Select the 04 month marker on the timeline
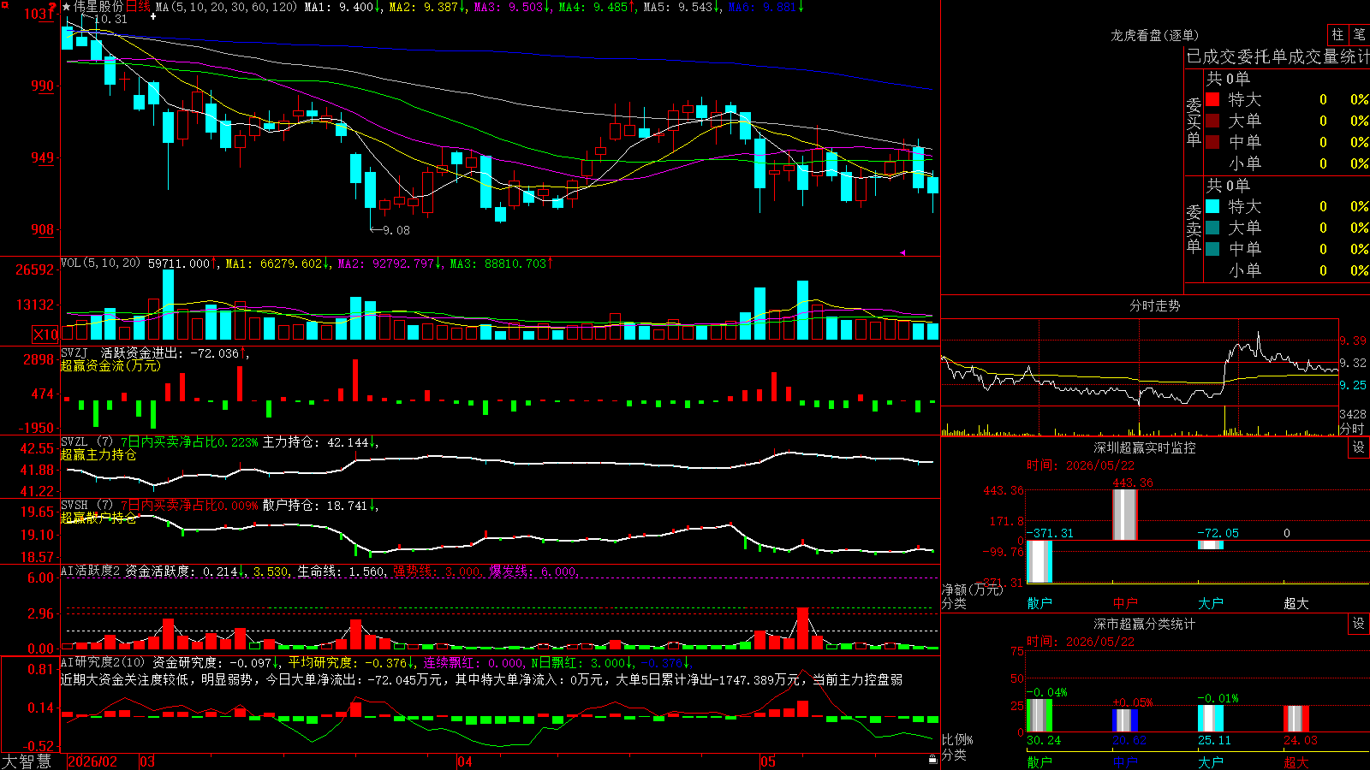Screen dimensions: 1370x770 pyautogui.click(x=465, y=761)
